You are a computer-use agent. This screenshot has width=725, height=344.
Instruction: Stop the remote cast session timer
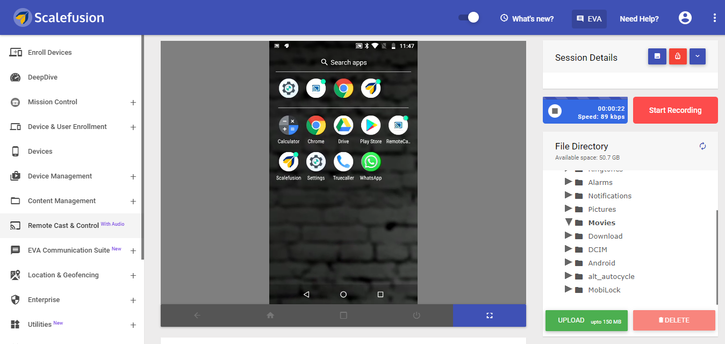[556, 111]
